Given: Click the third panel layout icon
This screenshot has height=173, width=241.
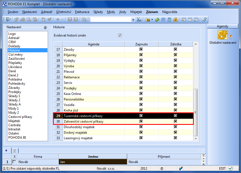Looking at the screenshot, I should (196, 19).
